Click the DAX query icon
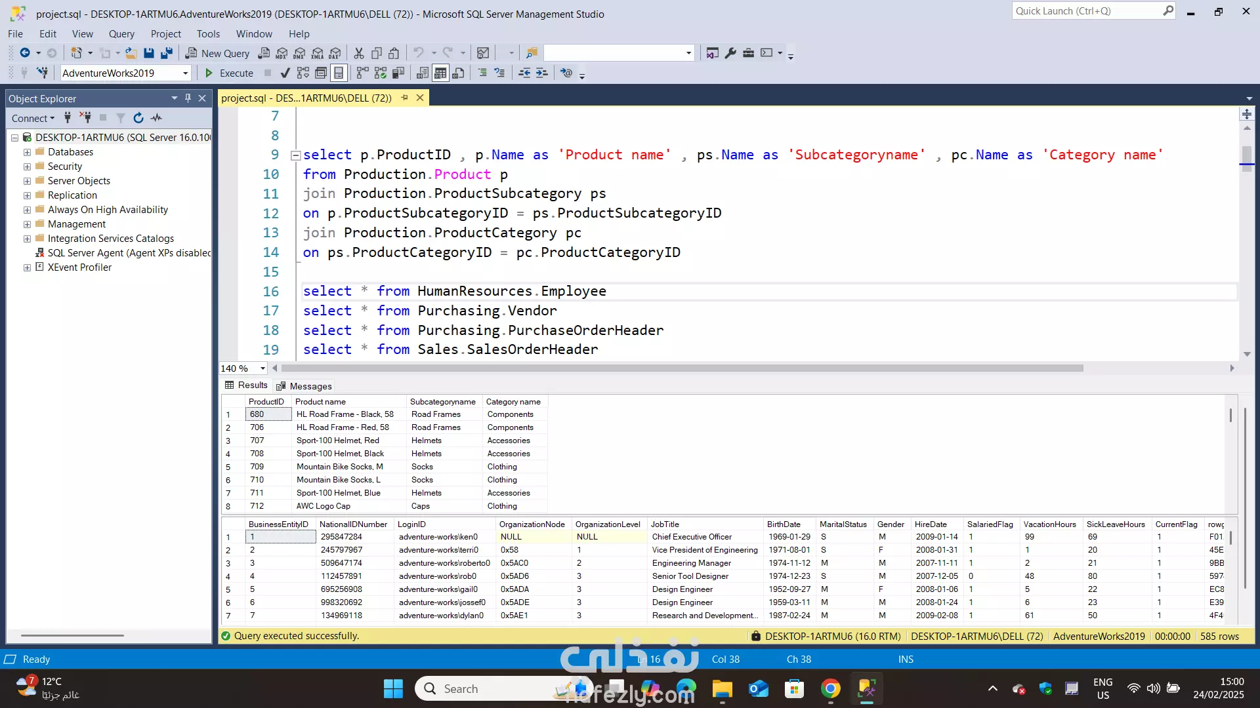The width and height of the screenshot is (1260, 708). [x=335, y=53]
